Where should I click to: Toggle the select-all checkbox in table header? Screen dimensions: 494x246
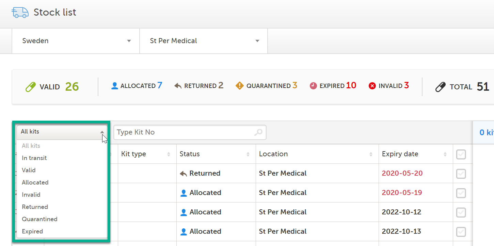click(461, 154)
